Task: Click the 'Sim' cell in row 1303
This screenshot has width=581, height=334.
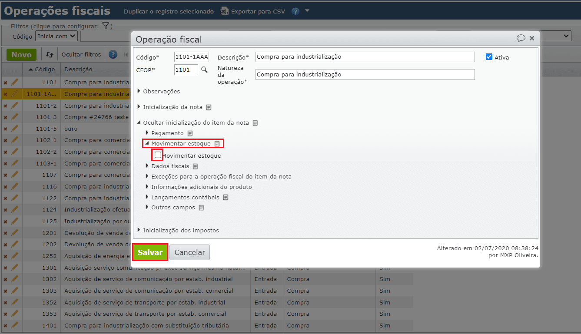Action: coord(385,291)
